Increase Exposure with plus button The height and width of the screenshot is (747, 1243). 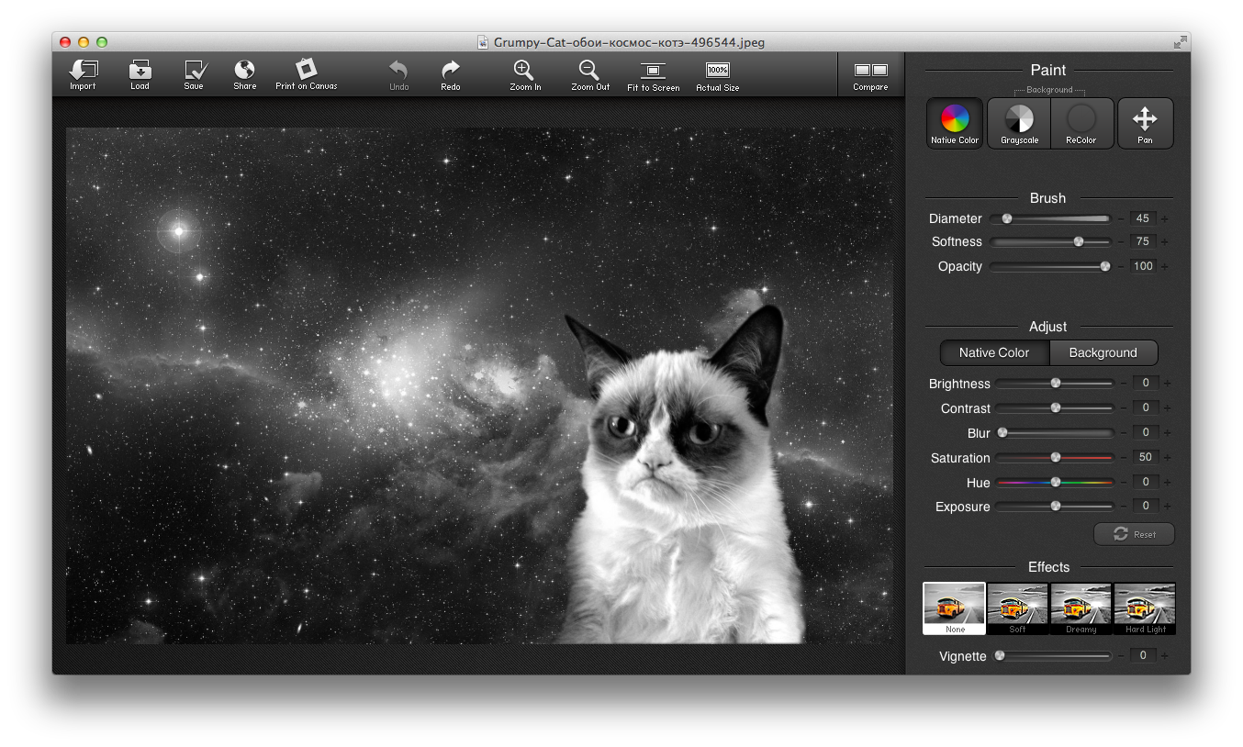click(1168, 507)
